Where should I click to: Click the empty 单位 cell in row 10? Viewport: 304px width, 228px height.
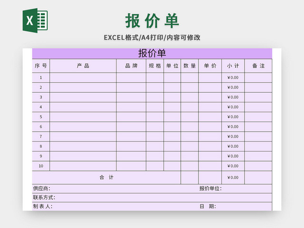coord(172,166)
